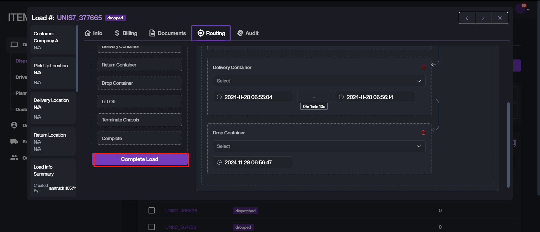Open the Delivery Container Select dropdown
Image resolution: width=540 pixels, height=232 pixels.
[319, 81]
